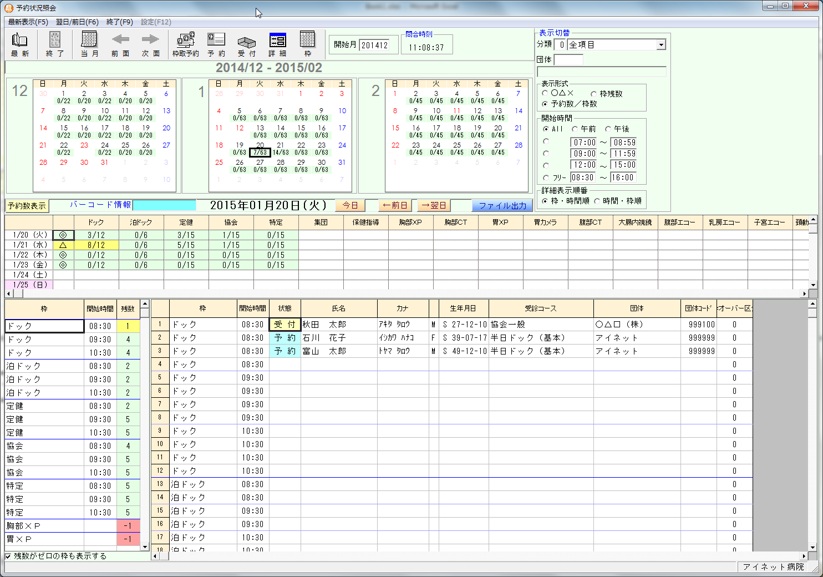823x577 pixels.
Task: Click the down arrow of slot list scrollbar
Action: coord(145,547)
